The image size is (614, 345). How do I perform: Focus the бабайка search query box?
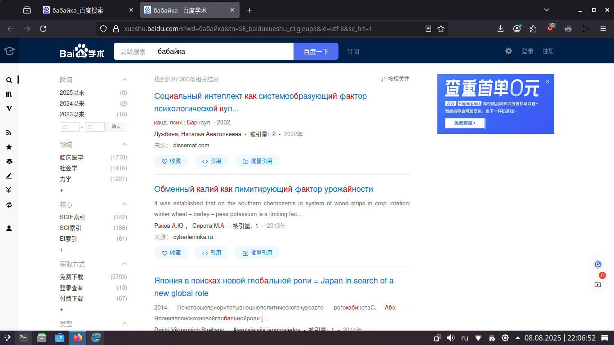pyautogui.click(x=222, y=52)
